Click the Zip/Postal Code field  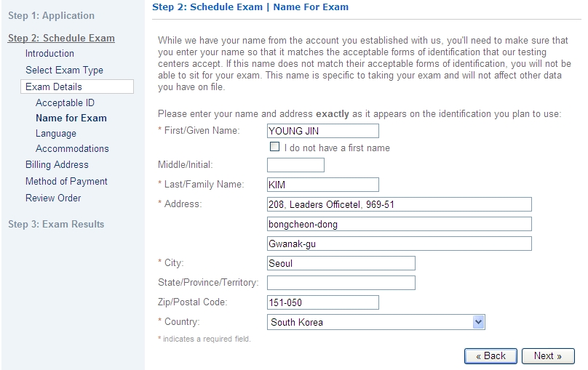coord(323,302)
